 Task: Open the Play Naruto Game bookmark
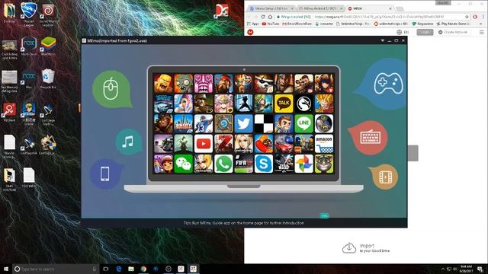click(454, 24)
